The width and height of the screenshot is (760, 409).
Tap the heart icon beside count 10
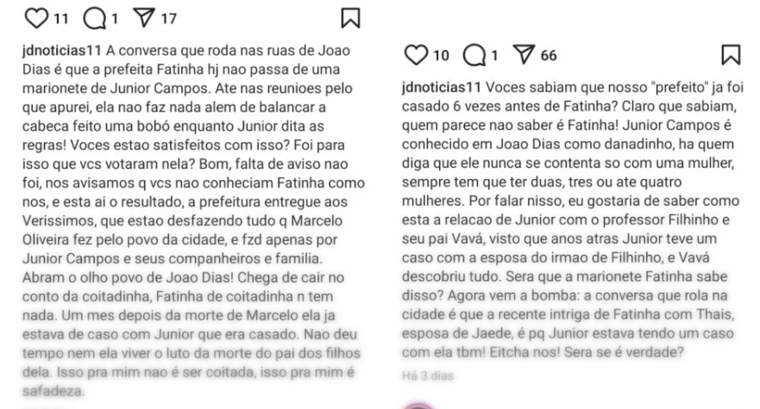click(x=415, y=56)
